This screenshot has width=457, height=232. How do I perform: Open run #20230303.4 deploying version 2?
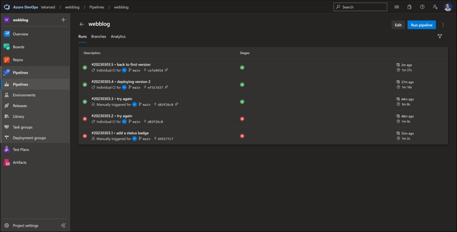click(121, 82)
